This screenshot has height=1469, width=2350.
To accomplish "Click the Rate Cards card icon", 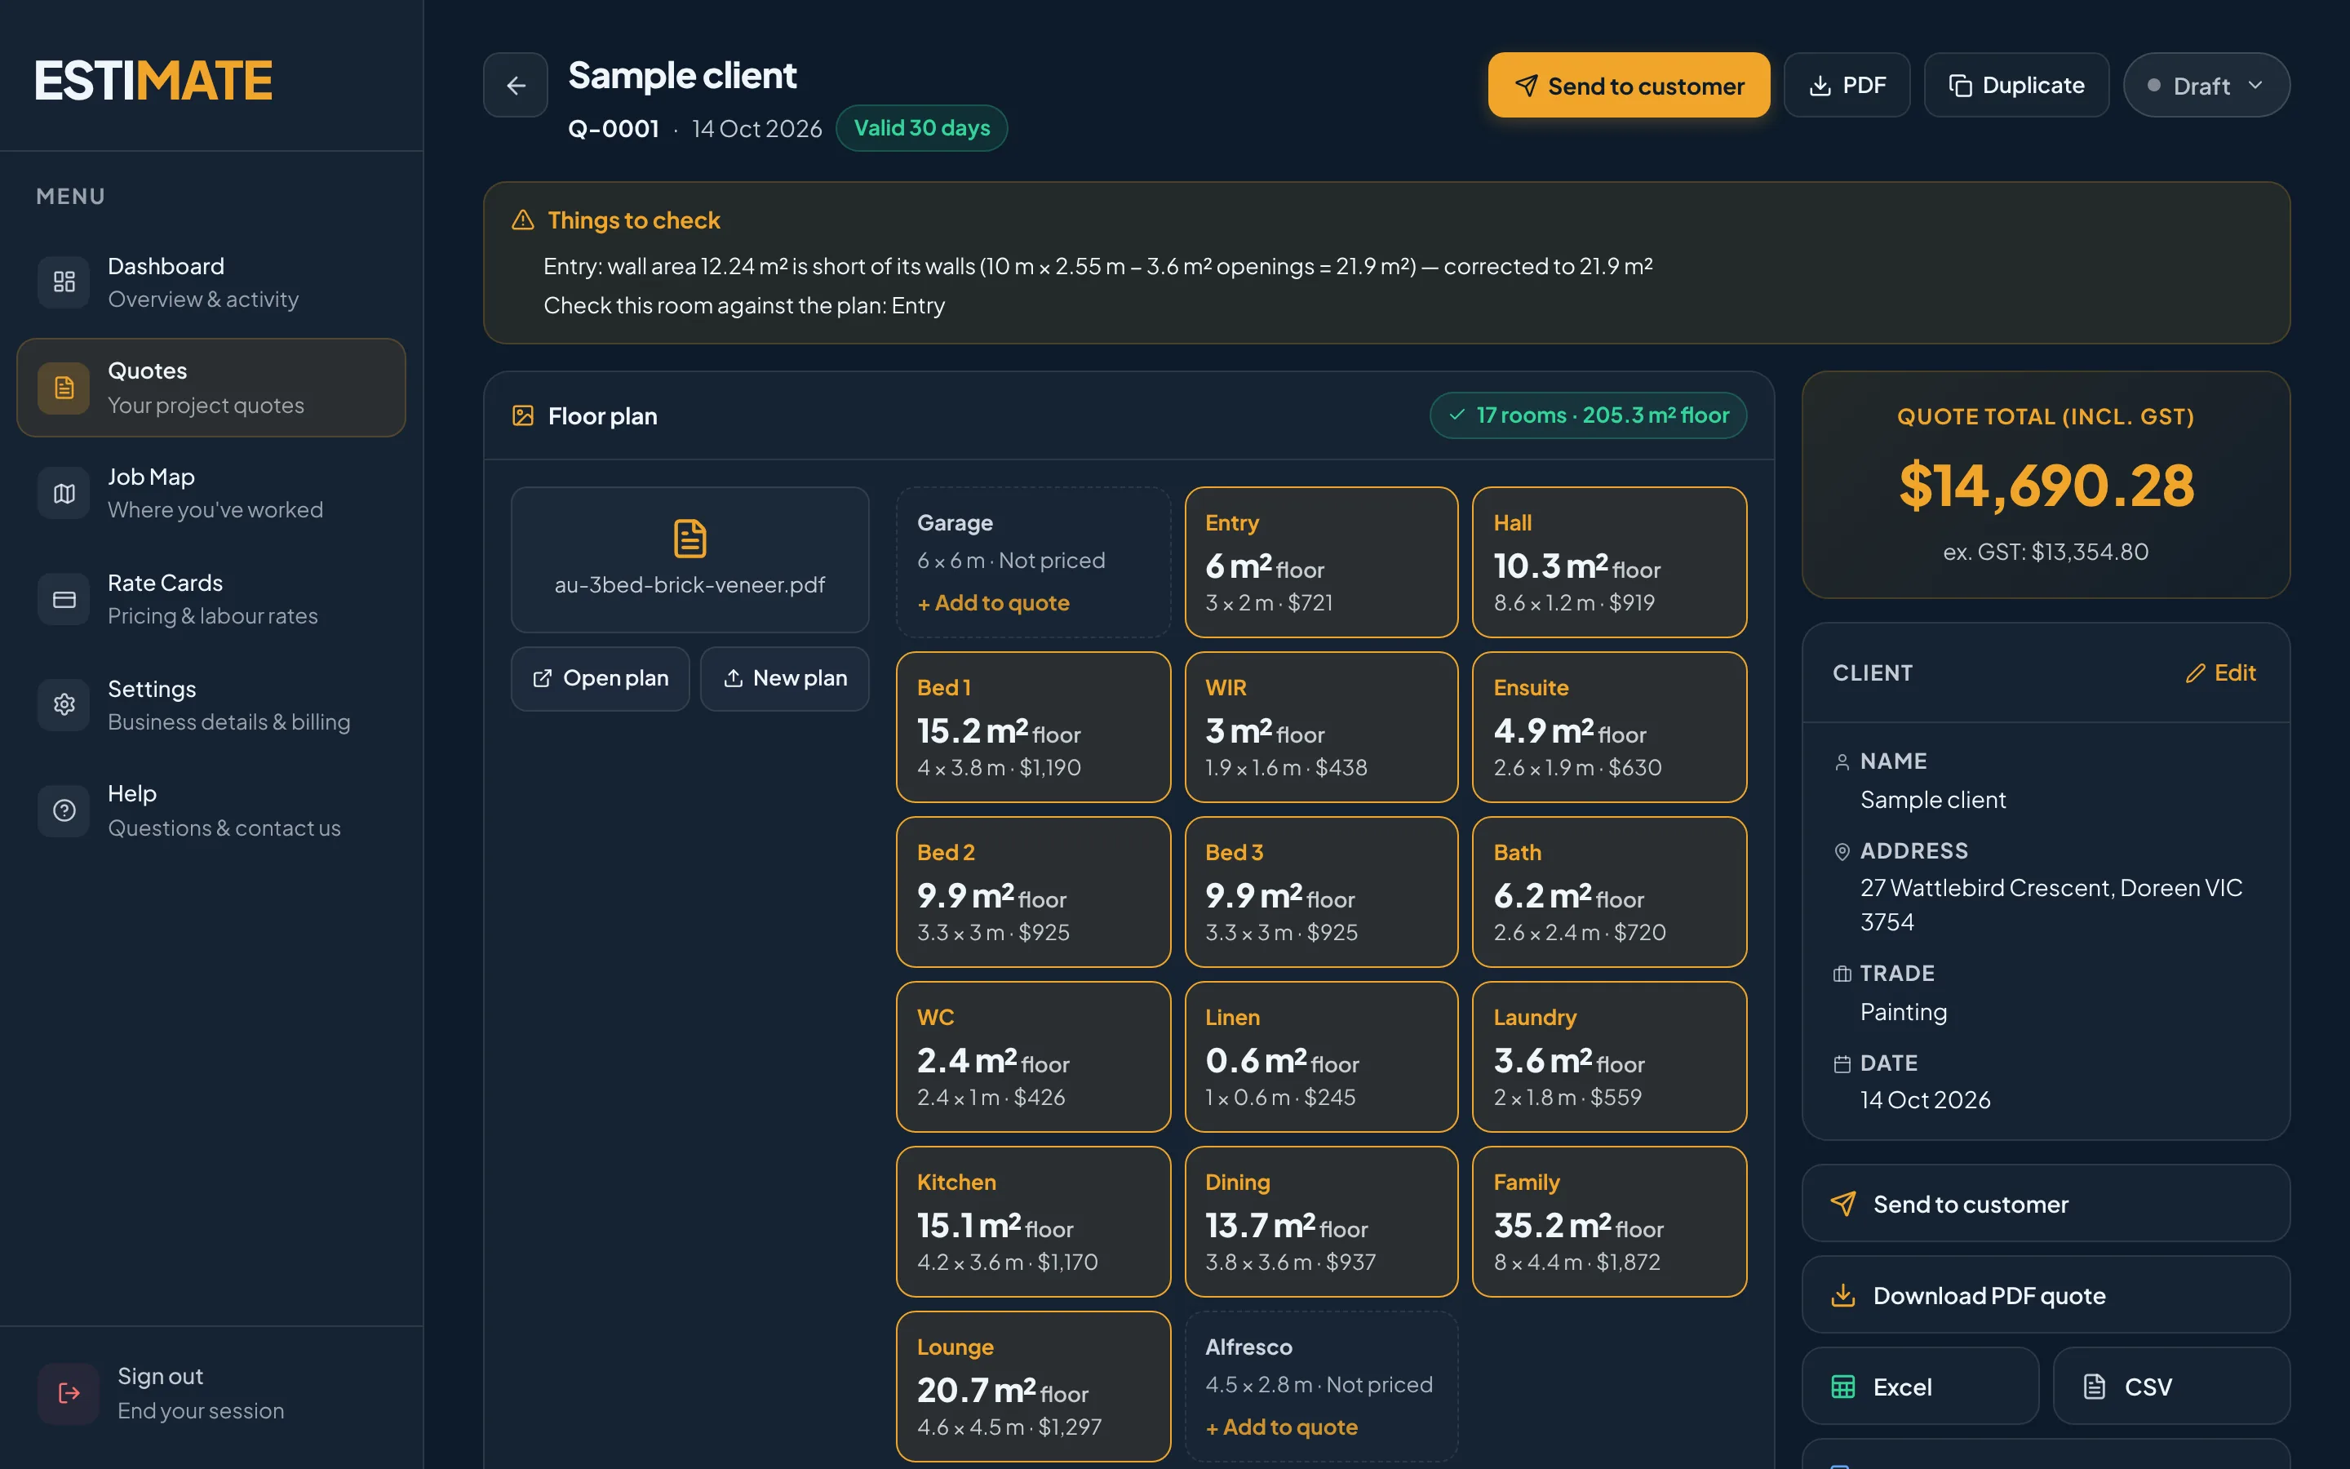I will tap(64, 600).
